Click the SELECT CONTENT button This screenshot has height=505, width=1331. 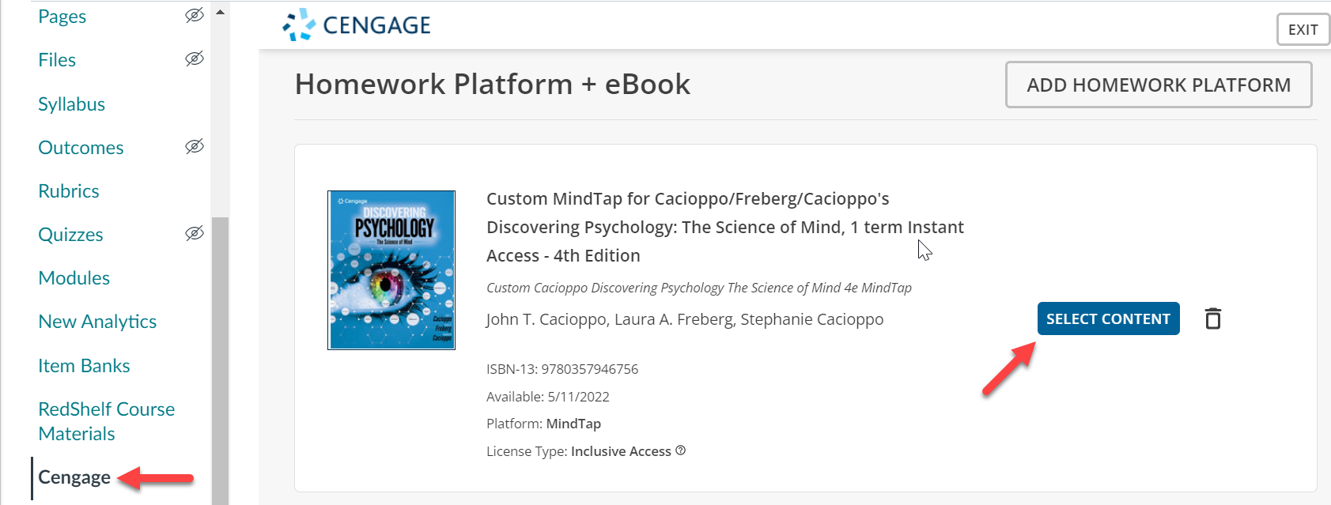point(1108,318)
